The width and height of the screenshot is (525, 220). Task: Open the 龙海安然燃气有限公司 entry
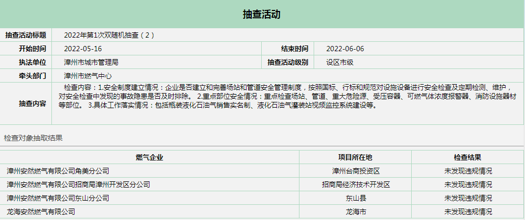[41, 212]
